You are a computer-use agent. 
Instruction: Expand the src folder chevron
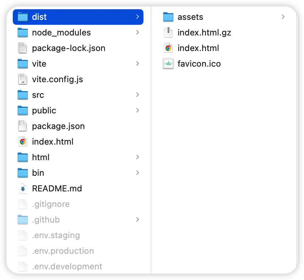click(x=137, y=95)
